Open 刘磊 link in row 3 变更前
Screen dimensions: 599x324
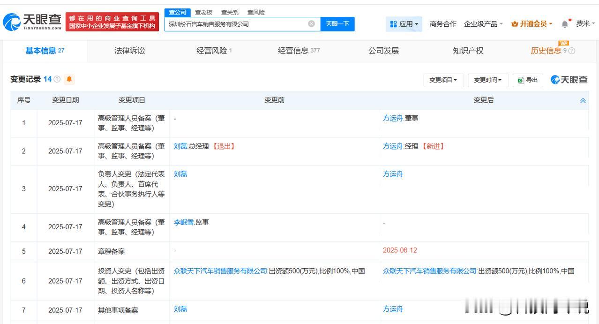180,174
